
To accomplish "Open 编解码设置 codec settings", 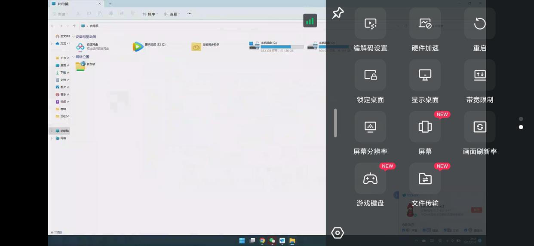I will pos(370,23).
